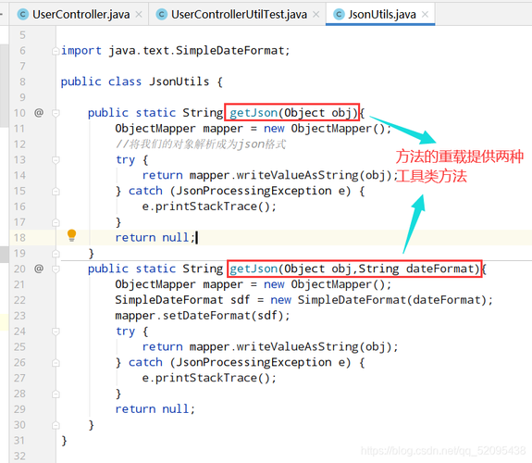Switch to the UserController.java tab

[81, 14]
